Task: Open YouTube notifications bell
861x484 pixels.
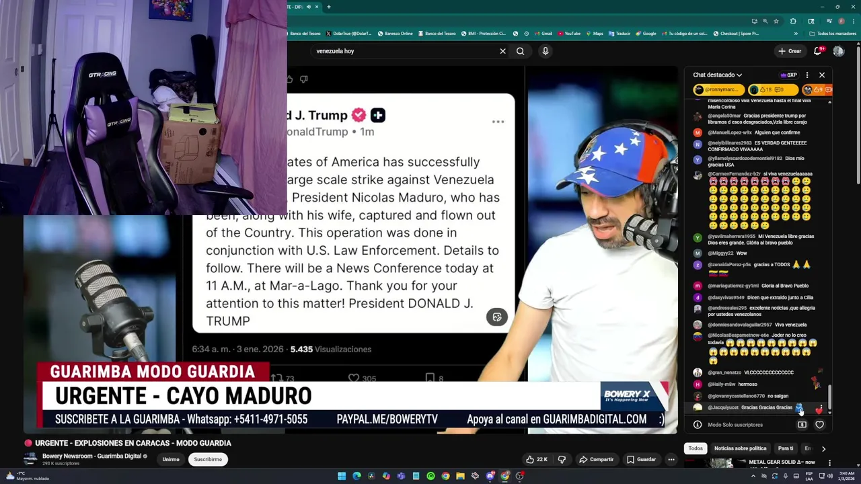Action: coord(818,51)
